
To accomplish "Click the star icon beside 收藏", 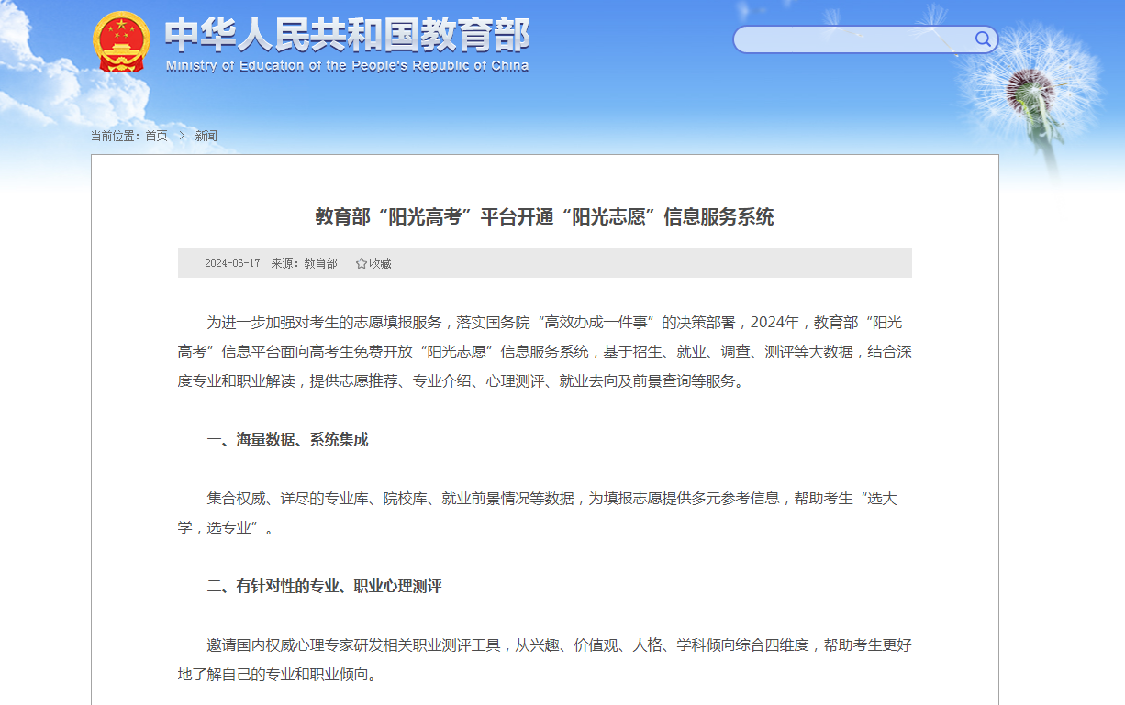I will 361,263.
